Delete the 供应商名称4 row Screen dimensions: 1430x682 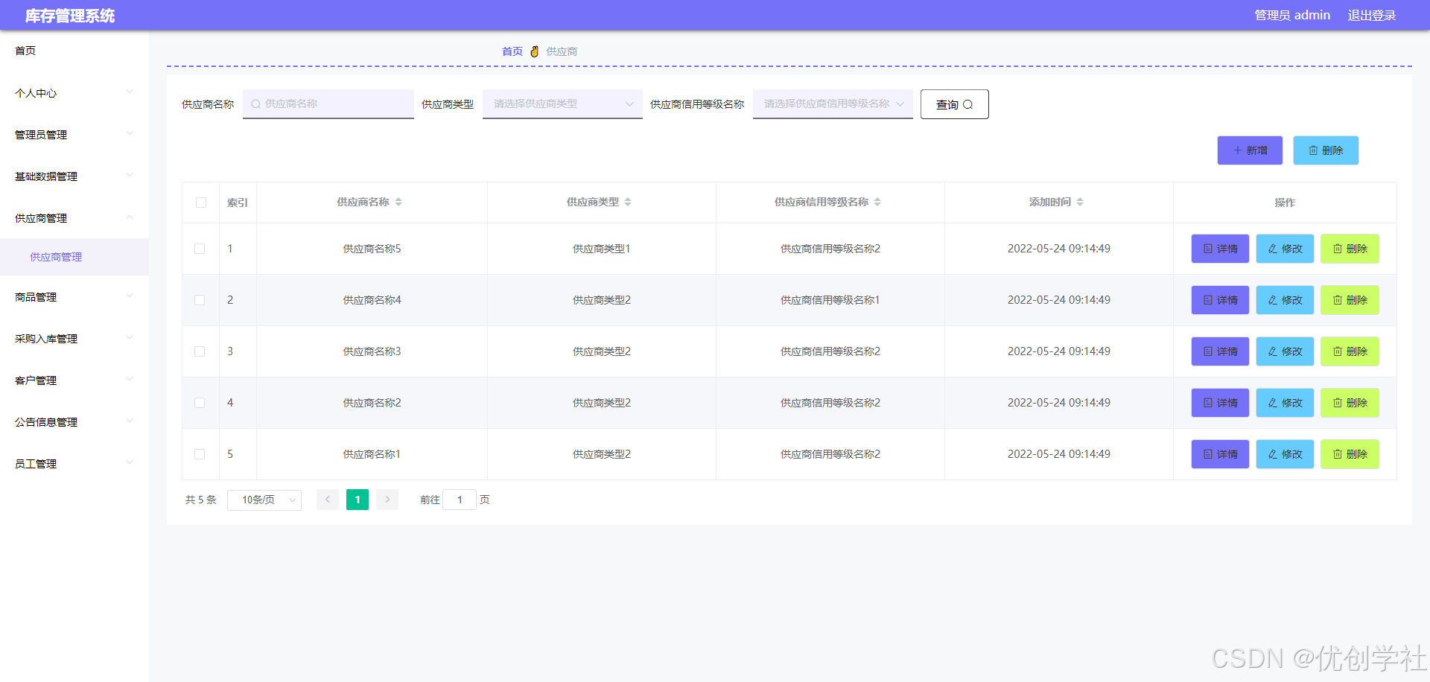pos(1350,300)
